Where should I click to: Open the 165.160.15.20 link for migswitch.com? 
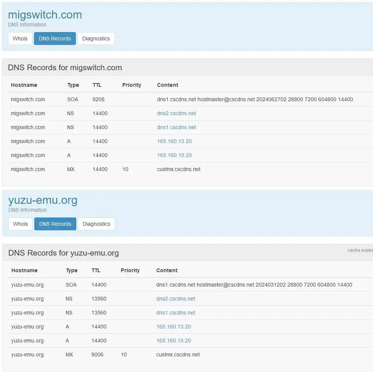(x=174, y=155)
